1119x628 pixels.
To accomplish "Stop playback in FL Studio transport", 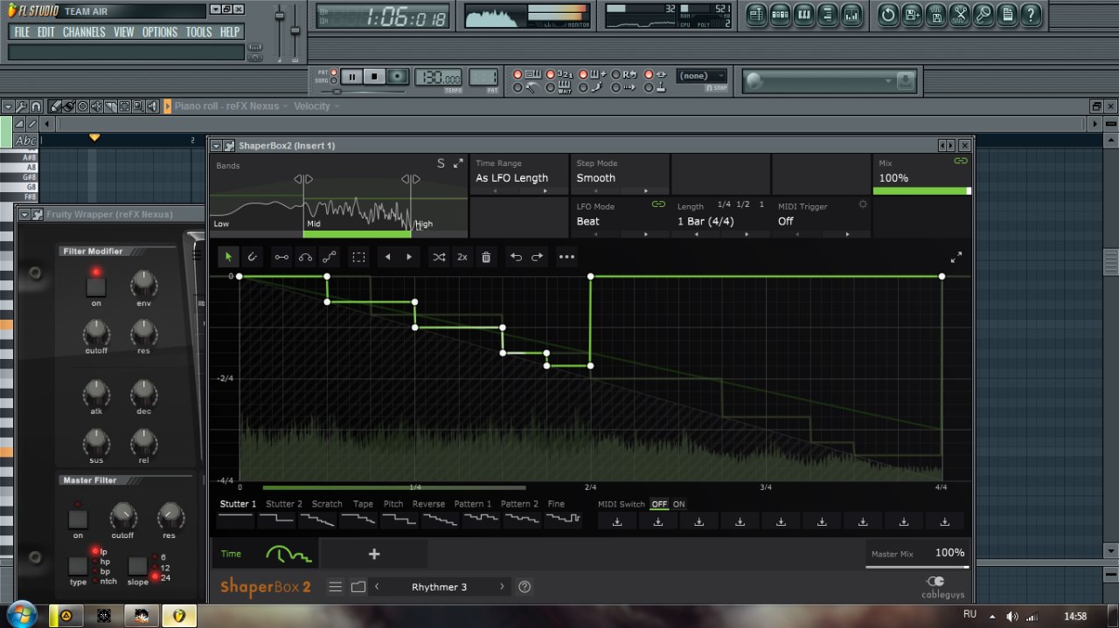I will click(374, 77).
